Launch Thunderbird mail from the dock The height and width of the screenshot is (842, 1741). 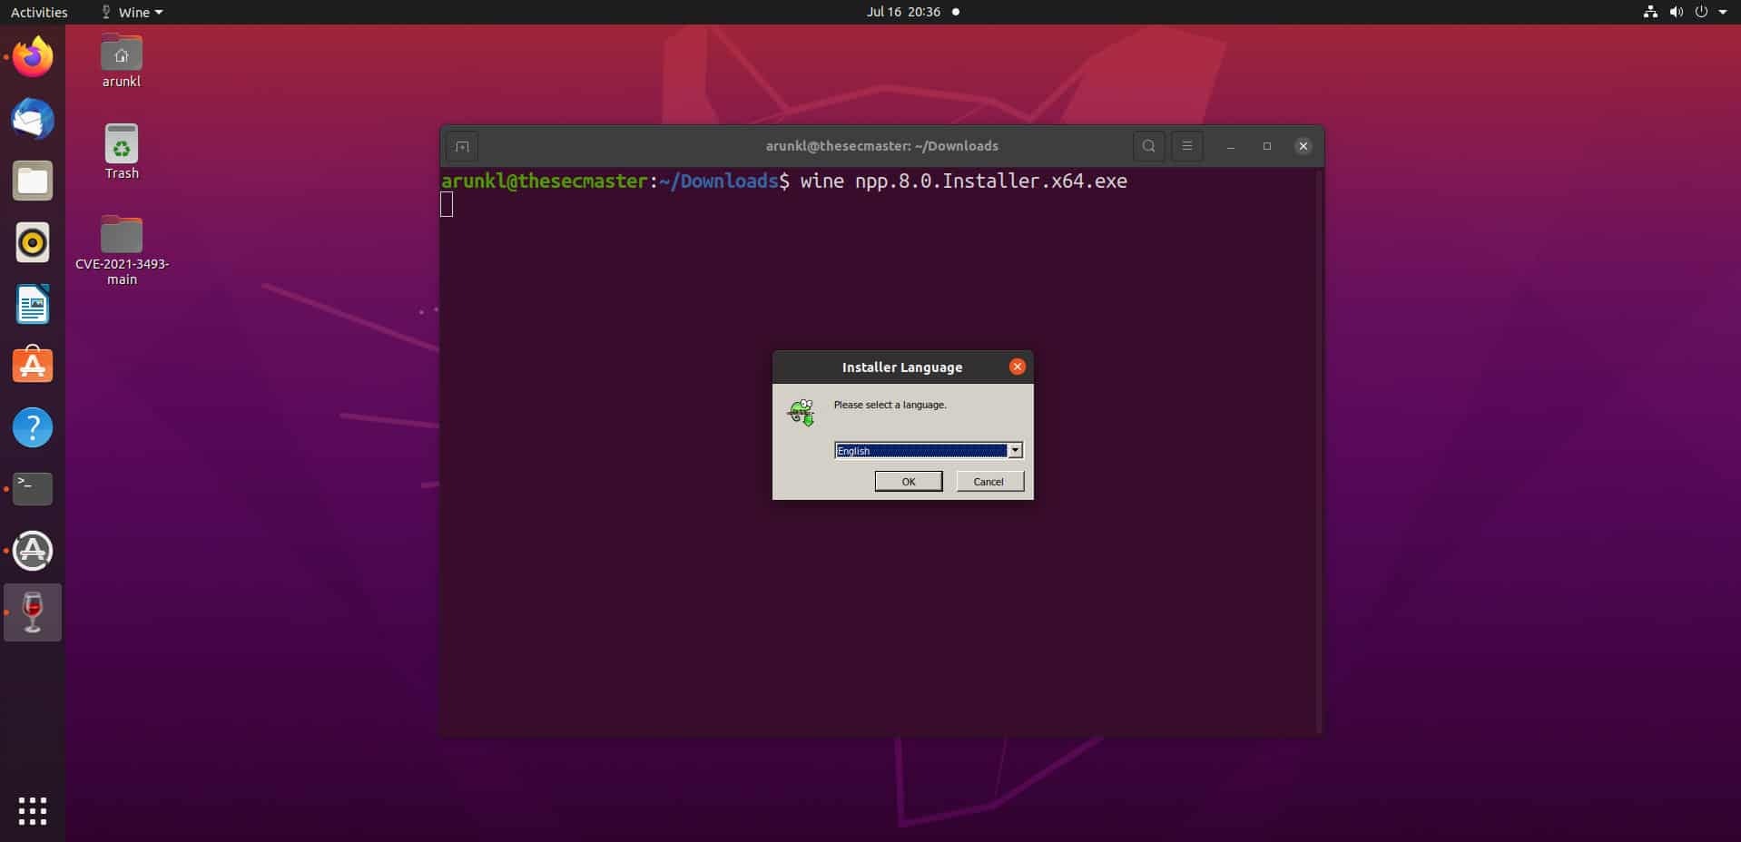click(33, 119)
